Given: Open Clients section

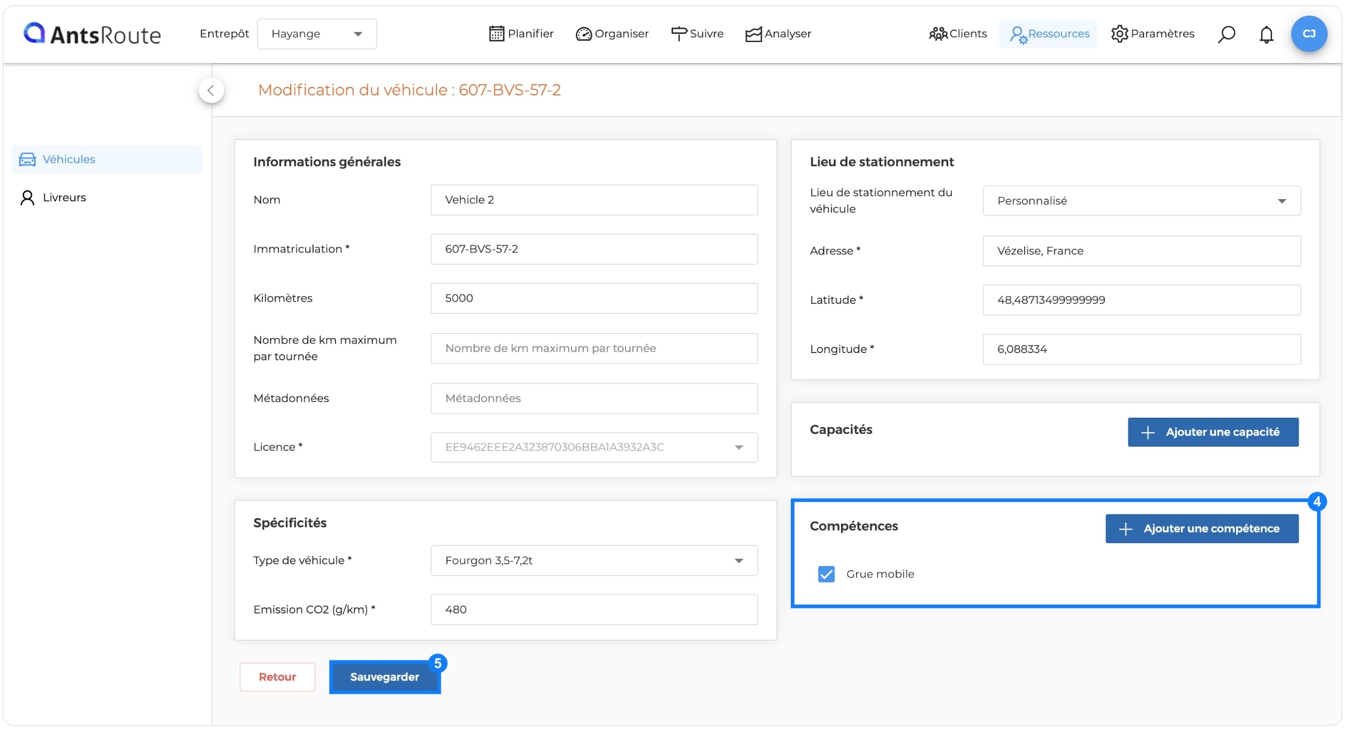Looking at the screenshot, I should (x=958, y=34).
